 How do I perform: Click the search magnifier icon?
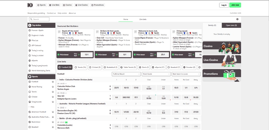coord(31,19)
